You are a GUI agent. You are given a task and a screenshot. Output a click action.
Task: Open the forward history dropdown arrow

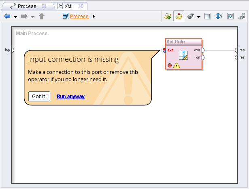pos(32,17)
